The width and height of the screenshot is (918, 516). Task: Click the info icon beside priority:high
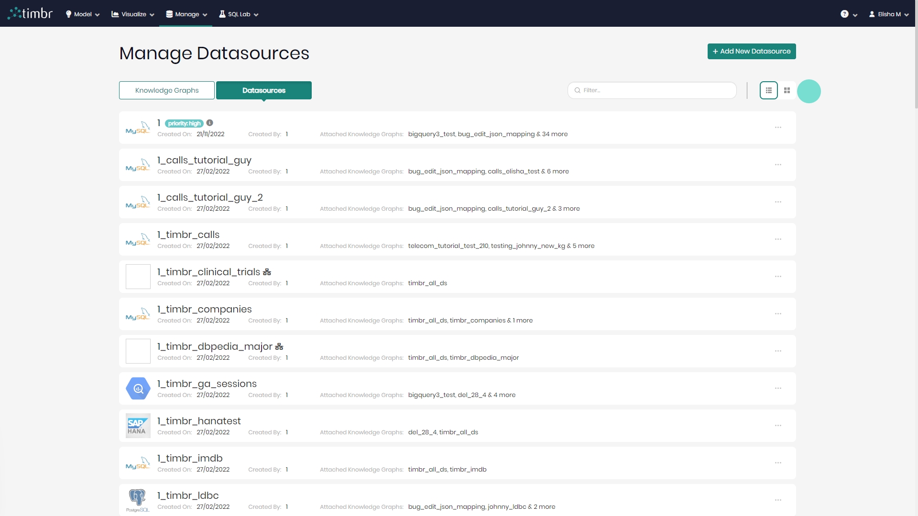[209, 123]
